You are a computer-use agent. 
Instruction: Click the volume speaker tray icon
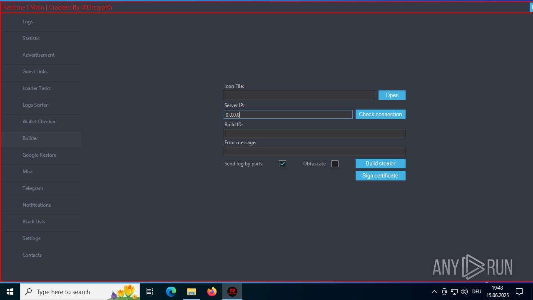click(x=464, y=292)
